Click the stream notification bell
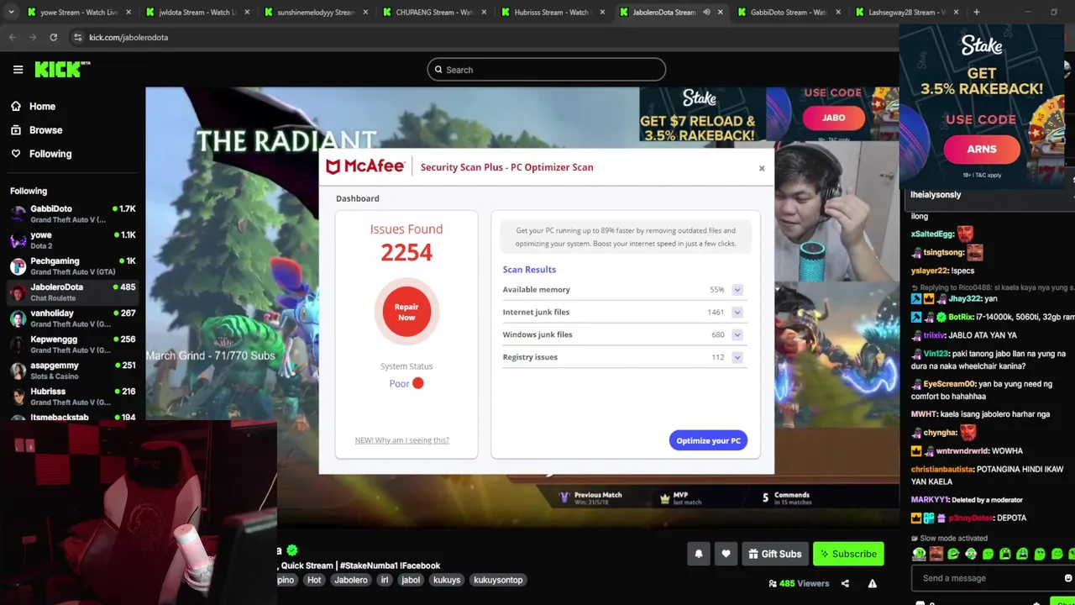1075x605 pixels. click(x=698, y=554)
